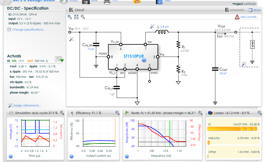The image size is (264, 162).
Task: Open the Actuals operating point settings dropdown
Action: pos(59,59)
